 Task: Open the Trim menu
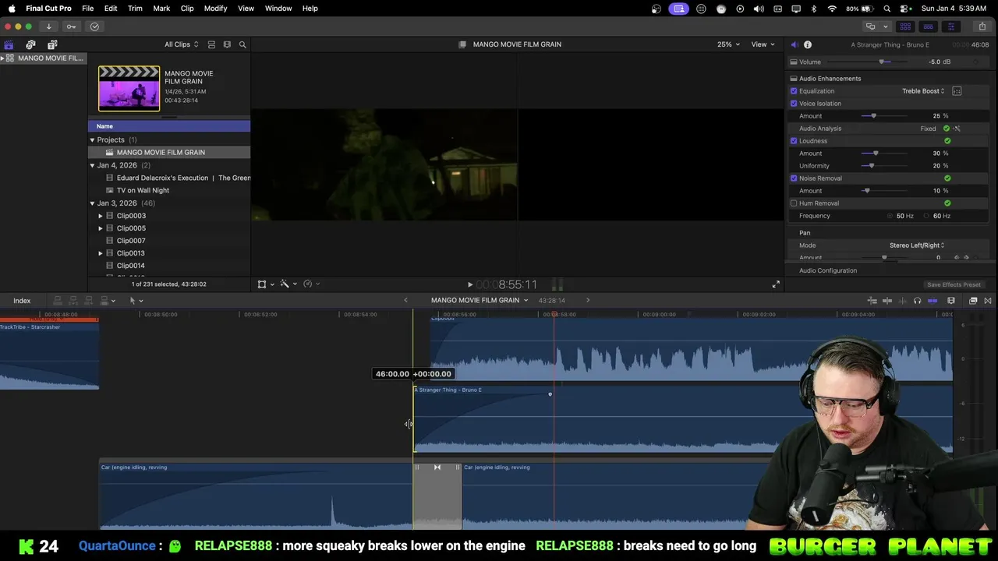pyautogui.click(x=135, y=9)
